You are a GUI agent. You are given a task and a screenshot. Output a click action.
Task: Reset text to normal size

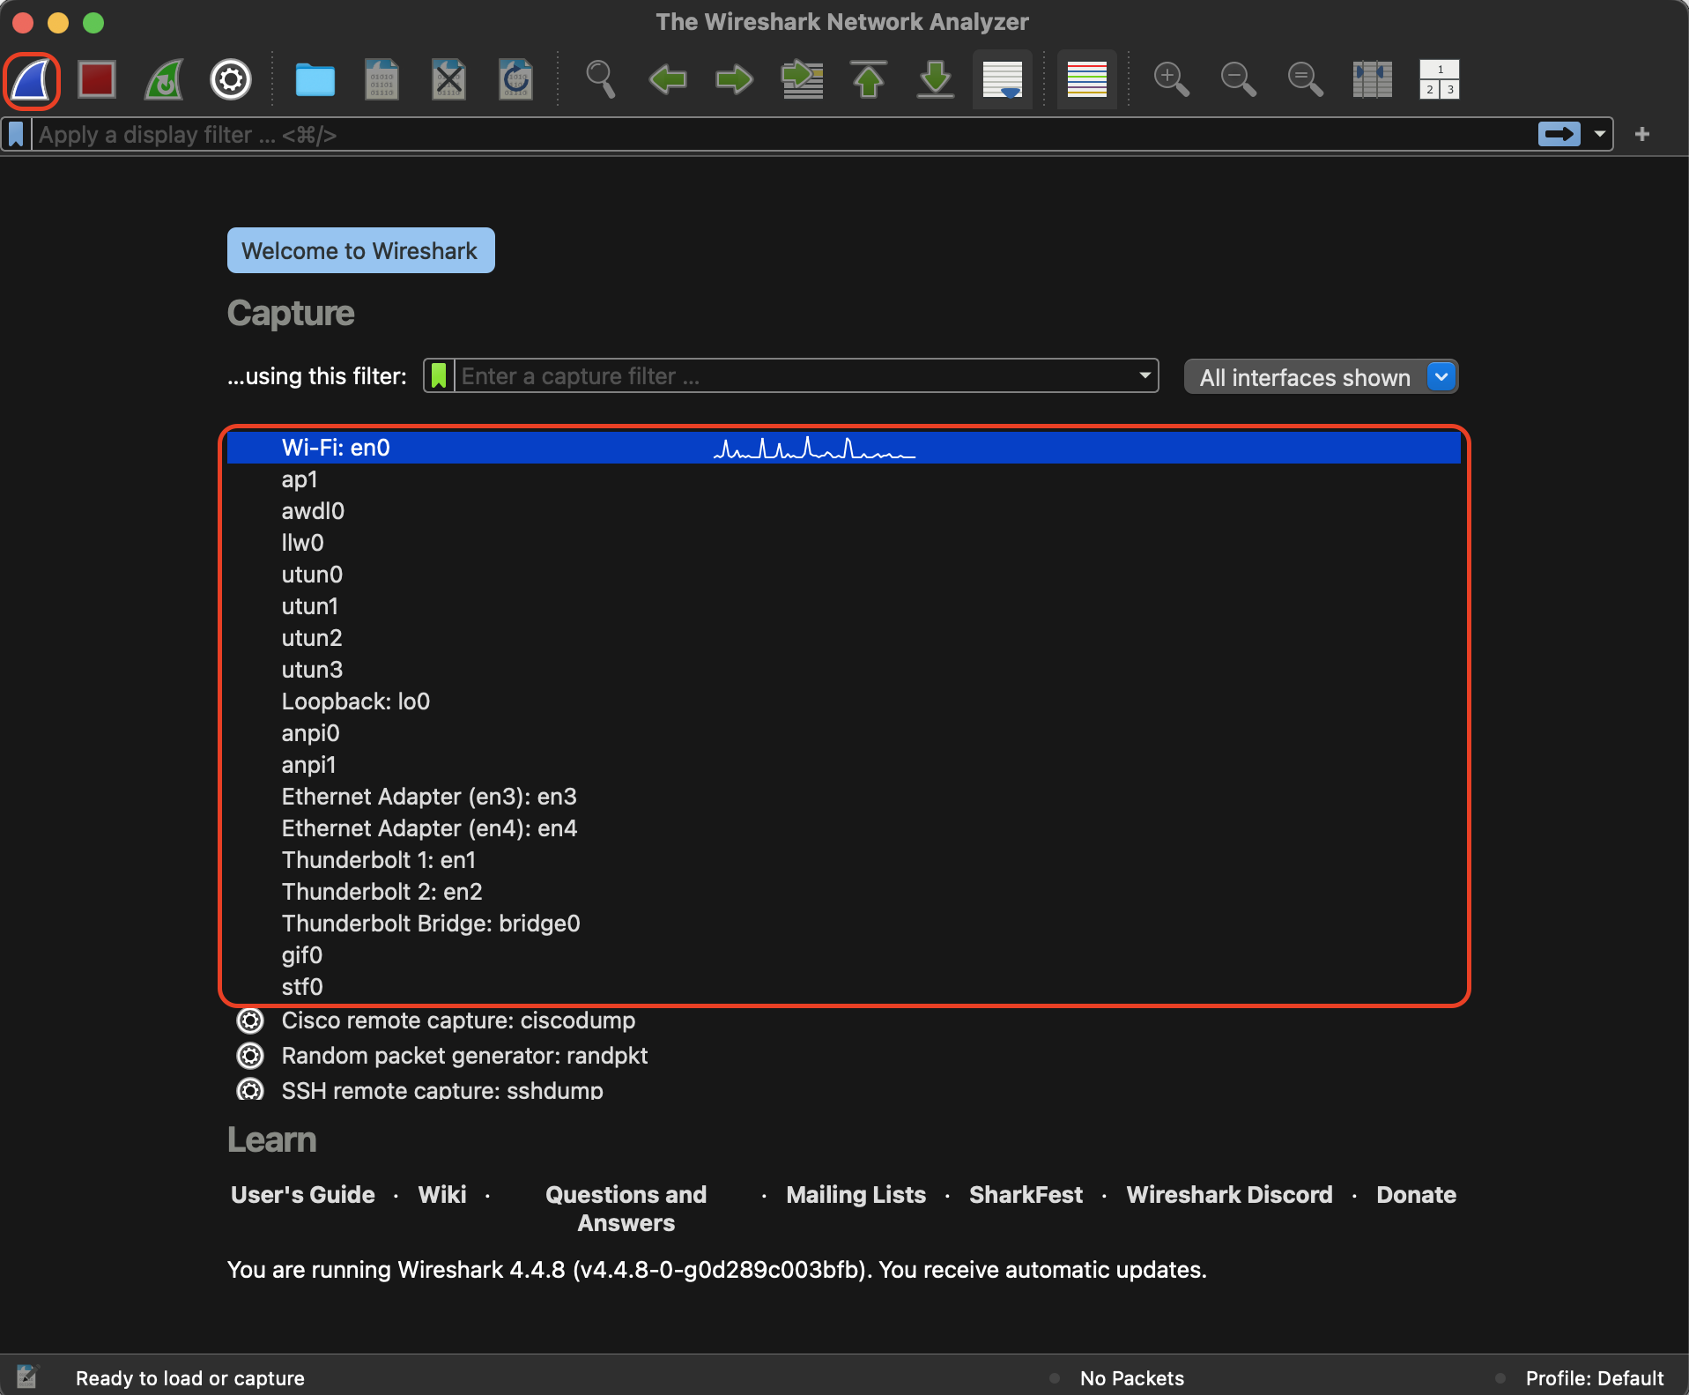1305,80
